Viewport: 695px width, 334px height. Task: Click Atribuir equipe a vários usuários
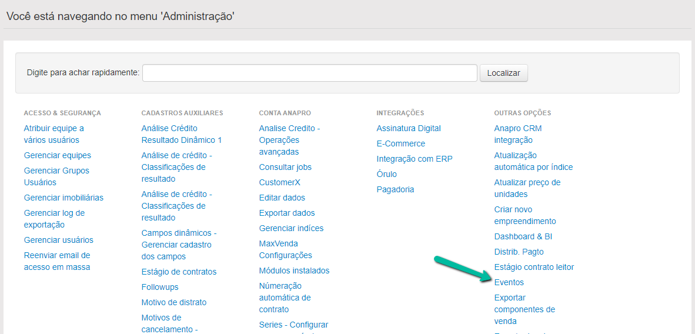coord(54,134)
